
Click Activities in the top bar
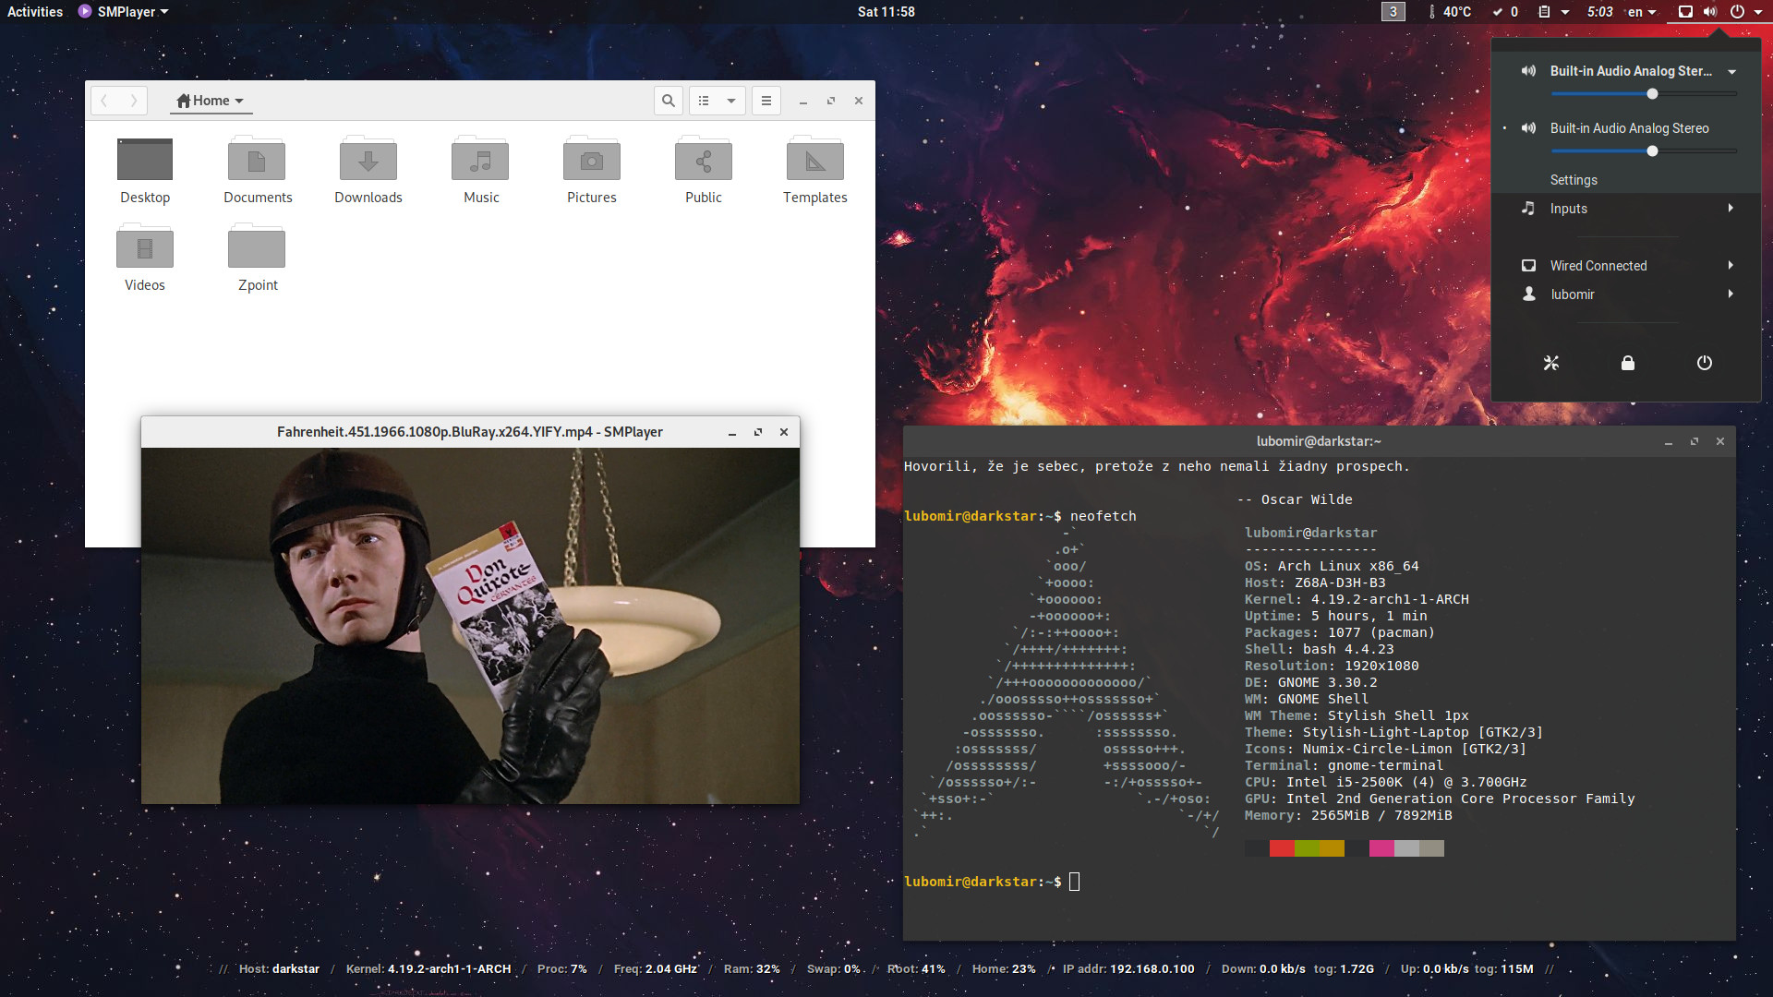[35, 12]
